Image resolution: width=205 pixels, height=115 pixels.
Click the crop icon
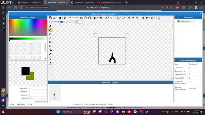[x=118, y=18]
